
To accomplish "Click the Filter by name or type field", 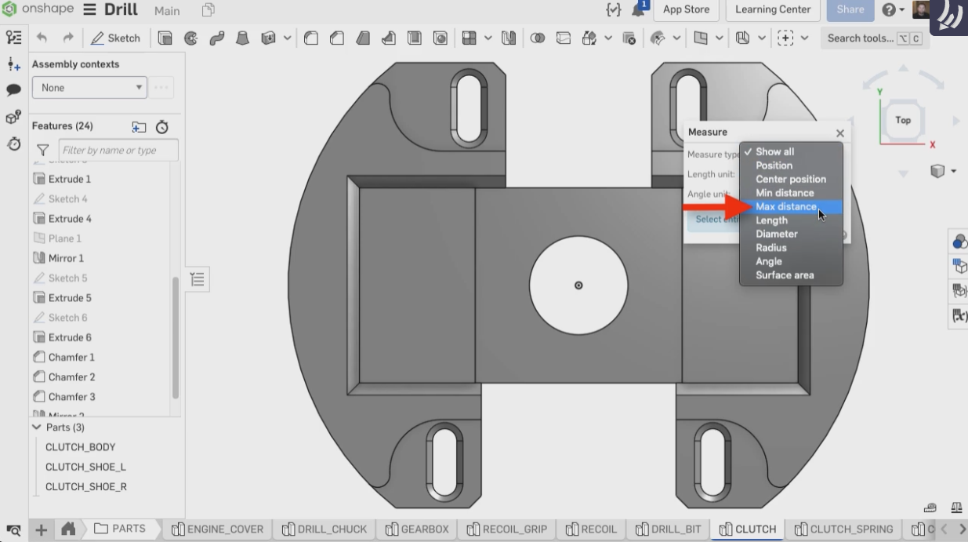I will (x=118, y=151).
